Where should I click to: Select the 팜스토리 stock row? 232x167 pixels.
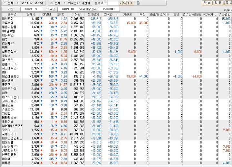(x=116, y=60)
